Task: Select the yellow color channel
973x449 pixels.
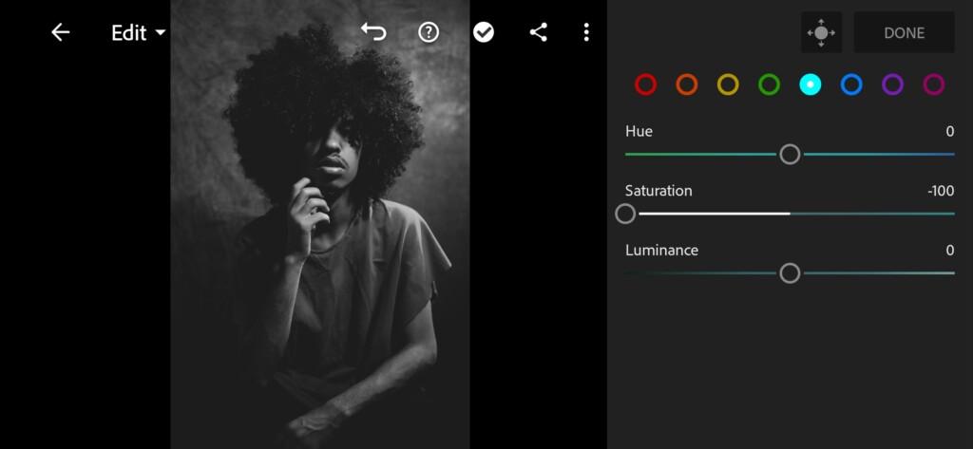Action: pyautogui.click(x=728, y=84)
